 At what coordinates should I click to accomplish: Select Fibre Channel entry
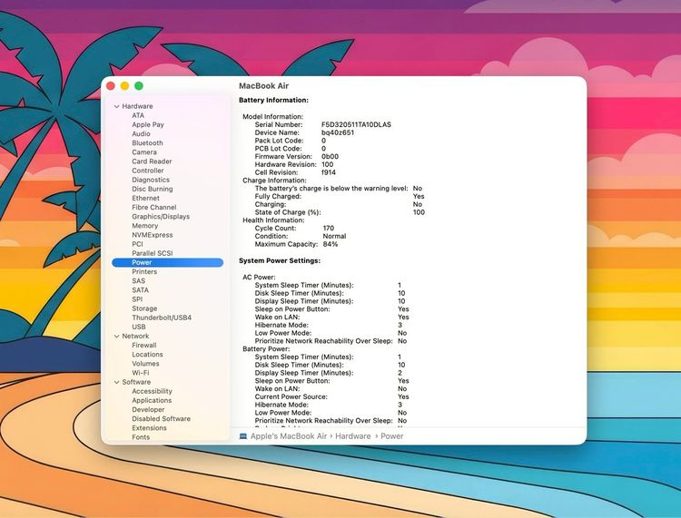[x=154, y=207]
